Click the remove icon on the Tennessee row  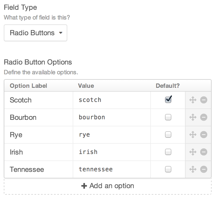point(203,169)
